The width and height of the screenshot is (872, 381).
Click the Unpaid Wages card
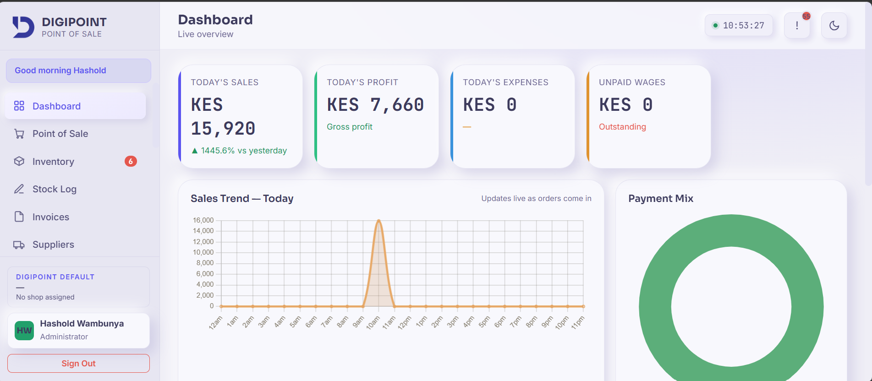click(x=649, y=116)
